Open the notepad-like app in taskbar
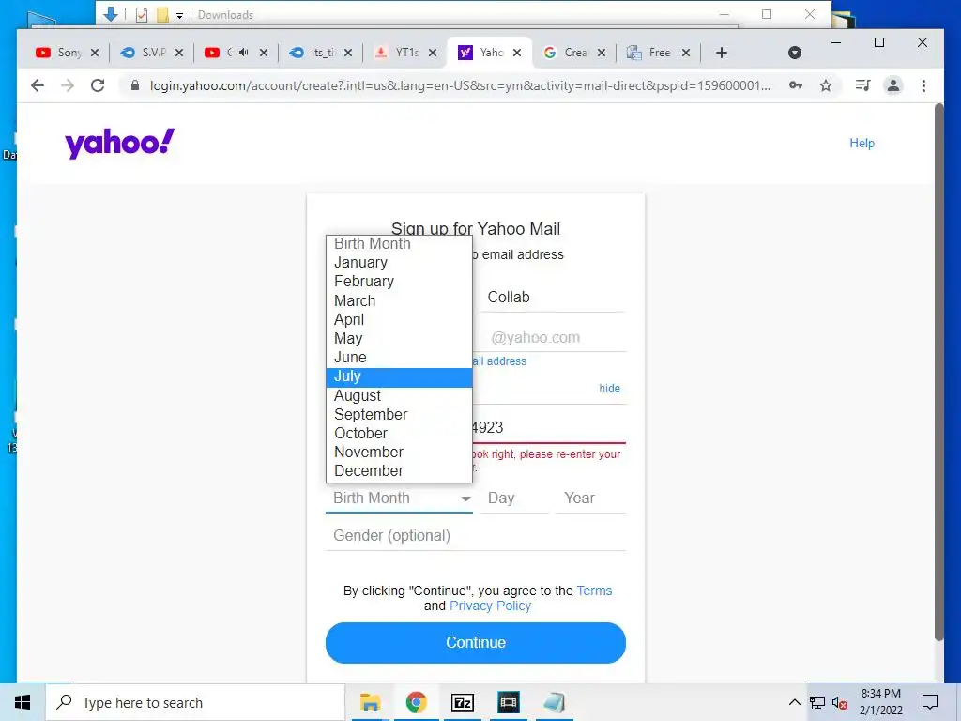961x721 pixels. tap(554, 702)
